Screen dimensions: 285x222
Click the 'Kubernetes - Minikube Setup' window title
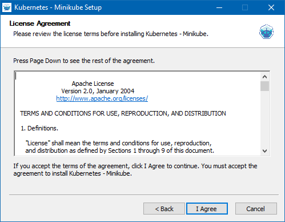click(x=58, y=7)
